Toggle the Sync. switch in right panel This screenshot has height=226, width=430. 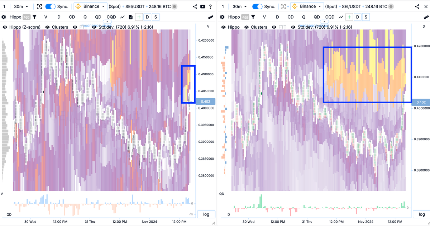(x=257, y=6)
